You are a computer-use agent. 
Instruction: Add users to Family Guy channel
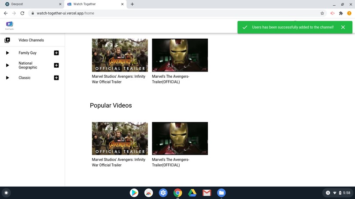[x=56, y=53]
